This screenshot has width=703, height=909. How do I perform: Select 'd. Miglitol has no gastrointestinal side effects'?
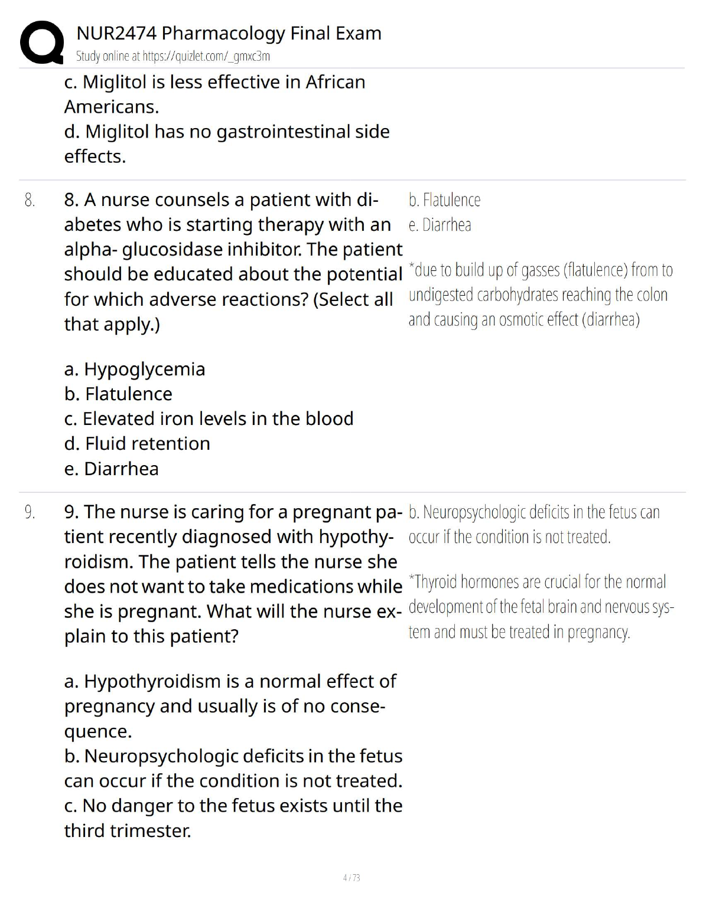click(227, 143)
